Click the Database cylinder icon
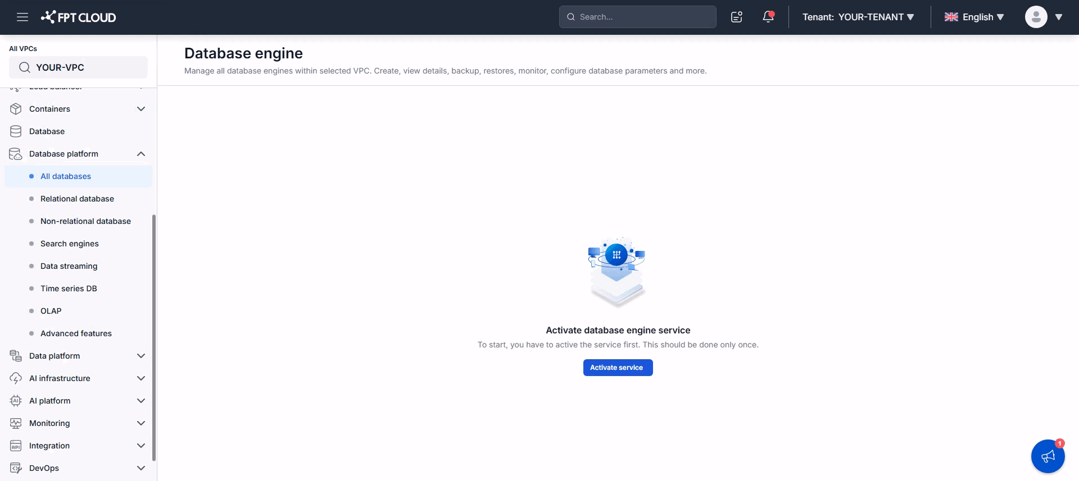 (x=16, y=131)
